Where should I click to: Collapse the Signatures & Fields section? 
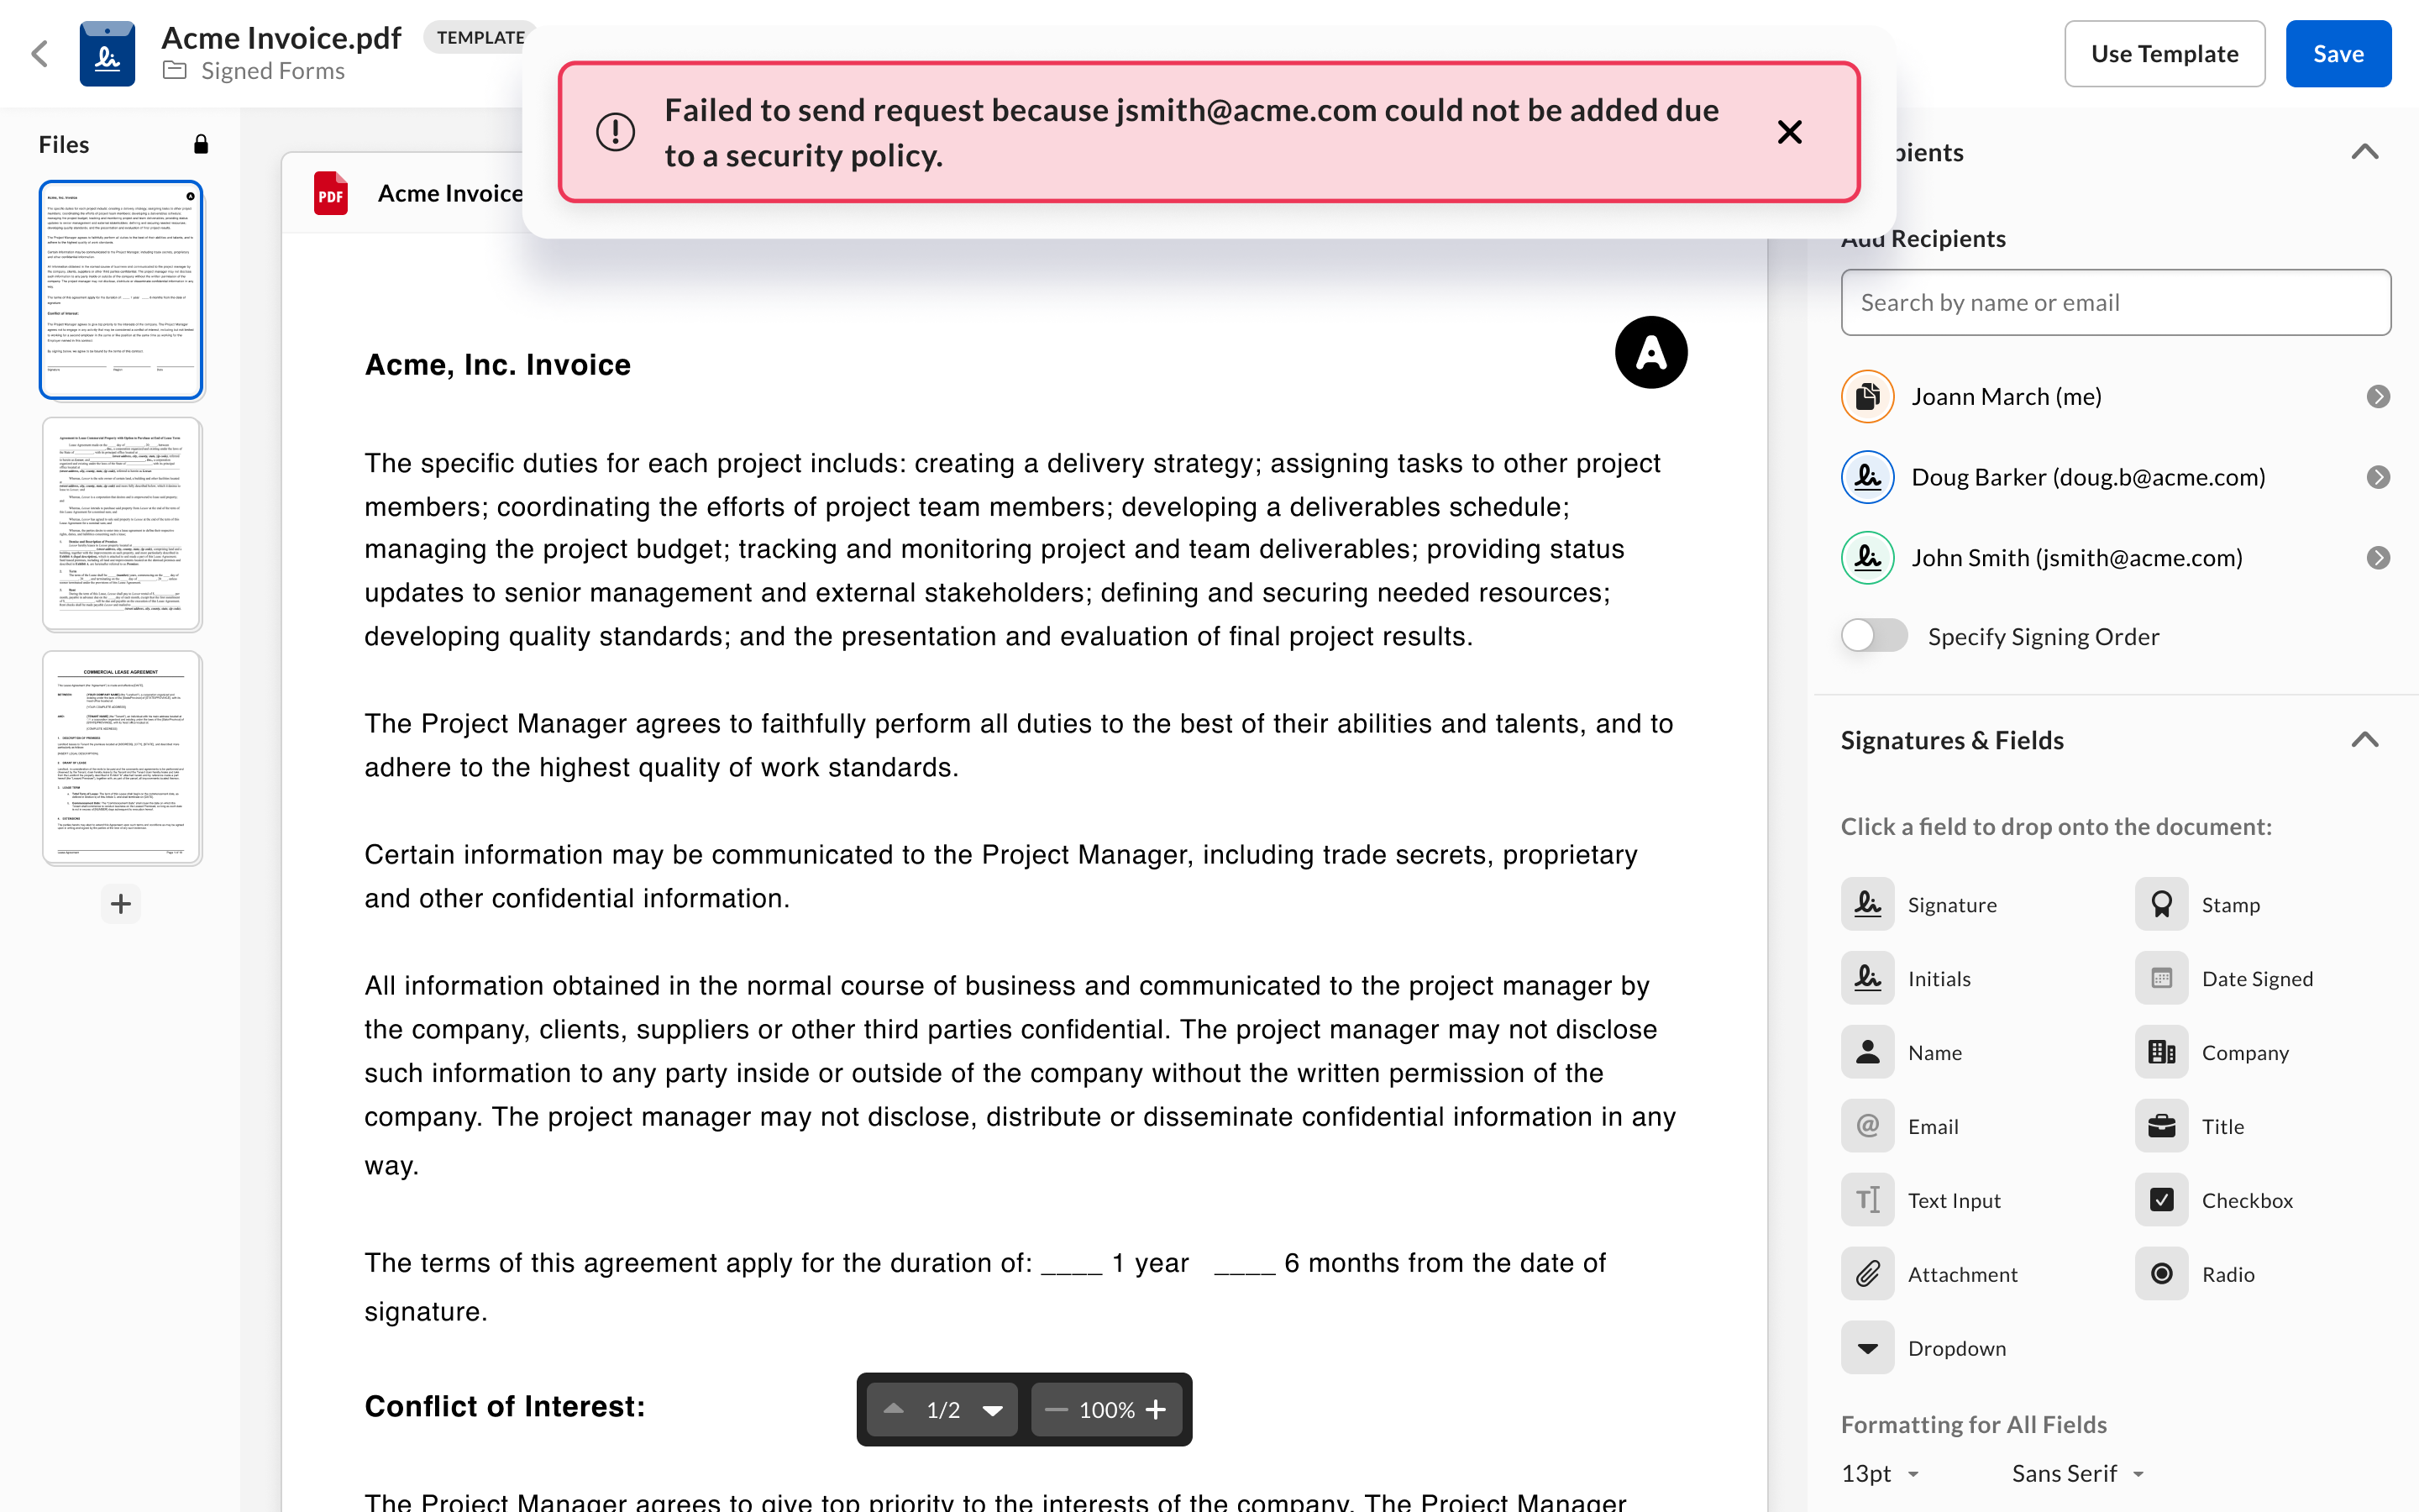pos(2364,740)
